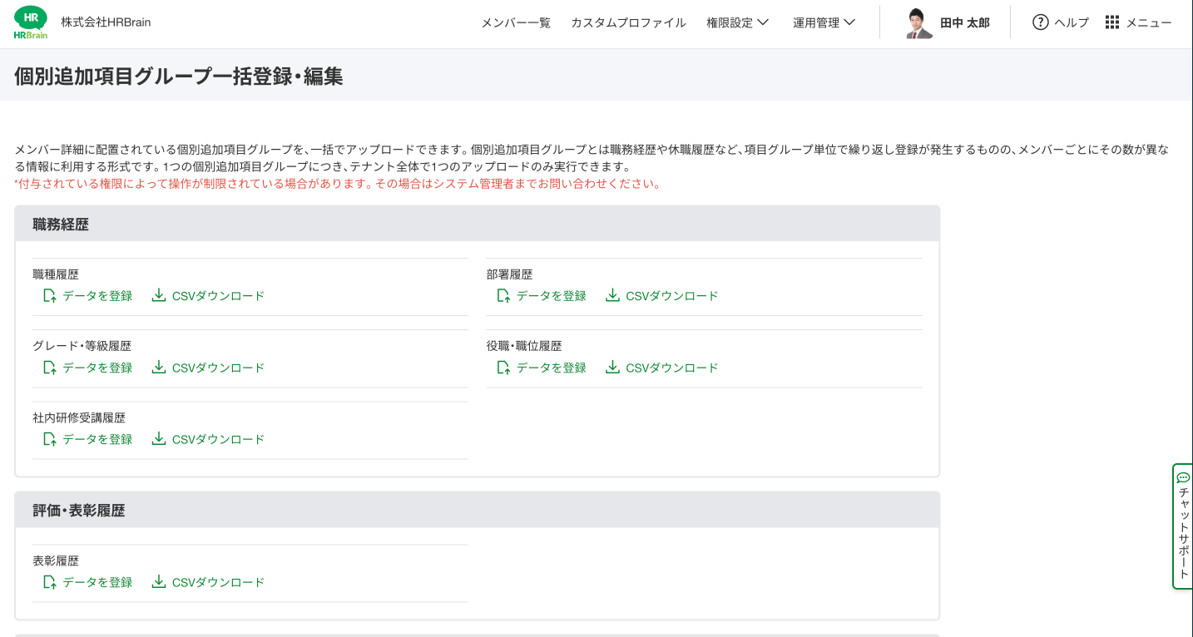Click download icon under 表彰履歴

(x=159, y=581)
